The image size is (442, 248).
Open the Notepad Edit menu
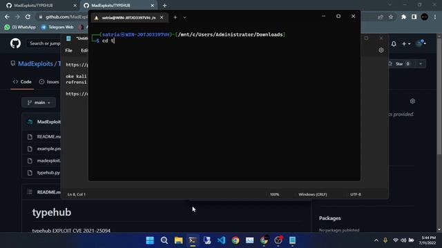(84, 50)
